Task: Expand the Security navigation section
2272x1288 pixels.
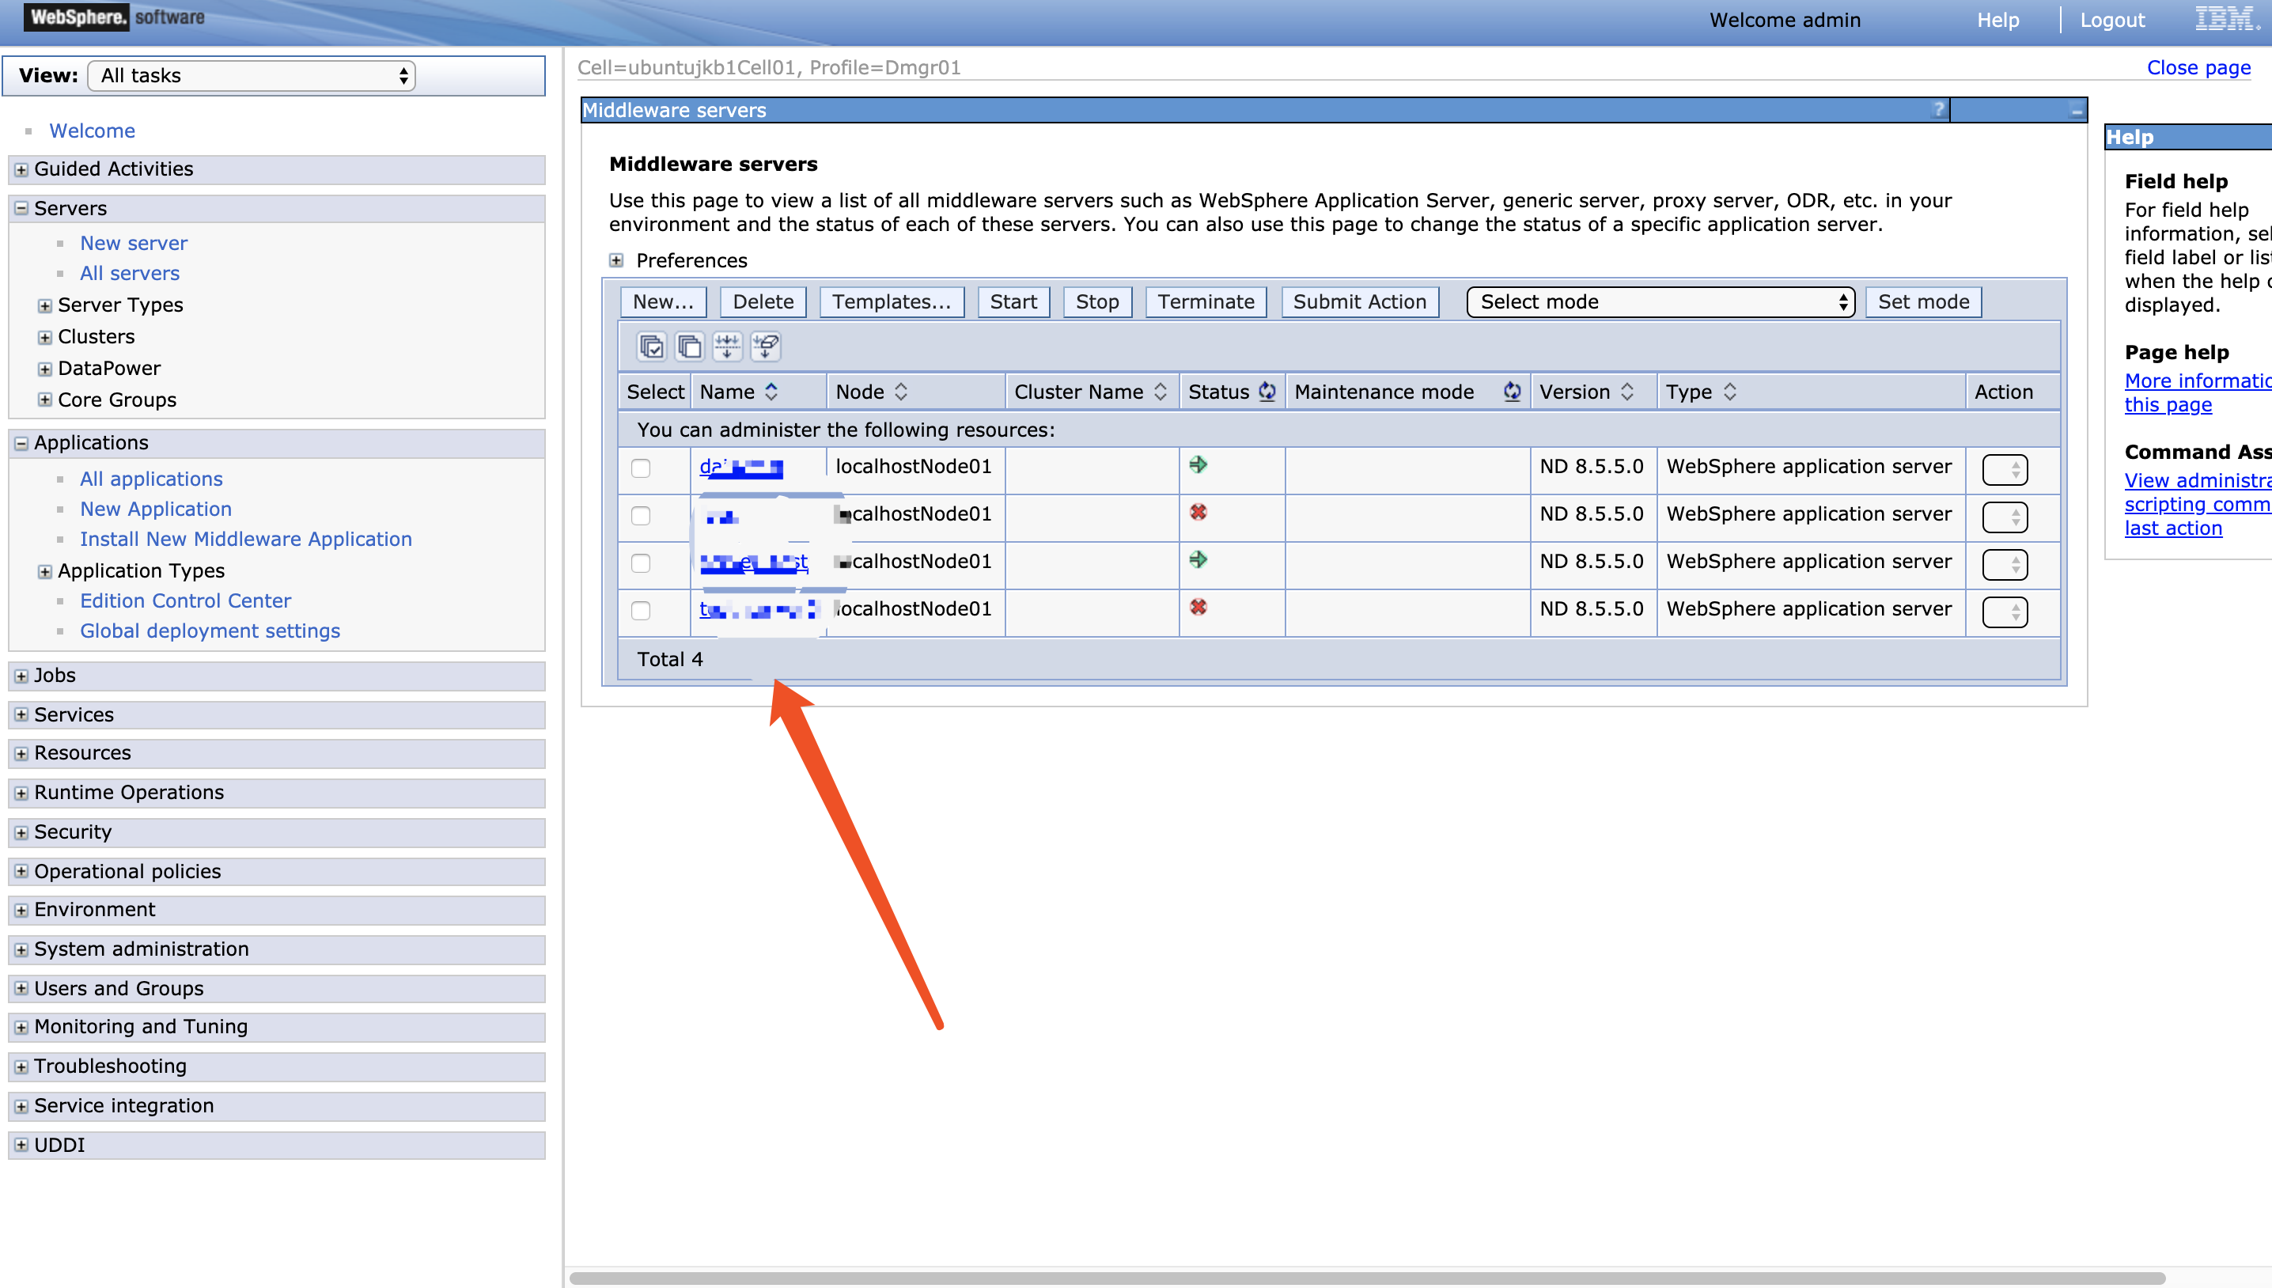Action: [x=21, y=833]
